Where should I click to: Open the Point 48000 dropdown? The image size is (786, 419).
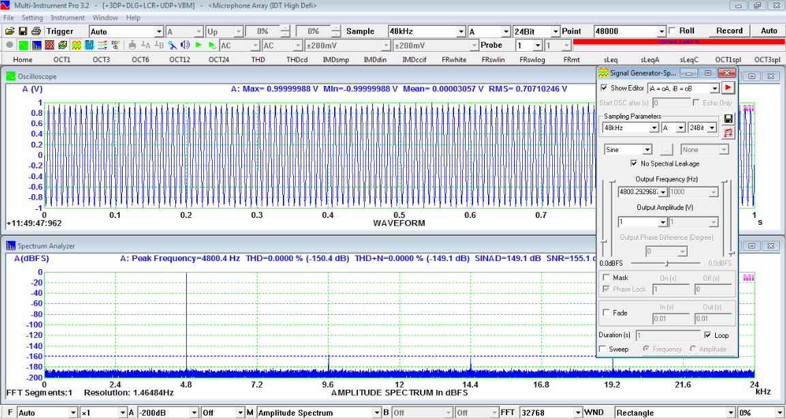point(662,31)
